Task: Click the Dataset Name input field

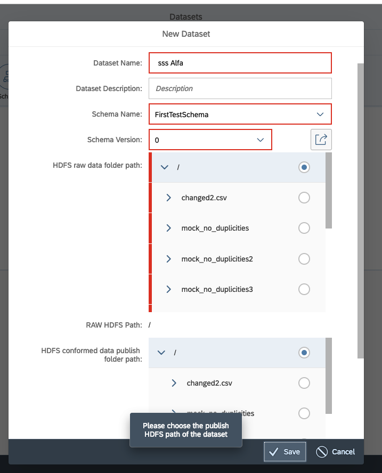Action: click(x=240, y=62)
